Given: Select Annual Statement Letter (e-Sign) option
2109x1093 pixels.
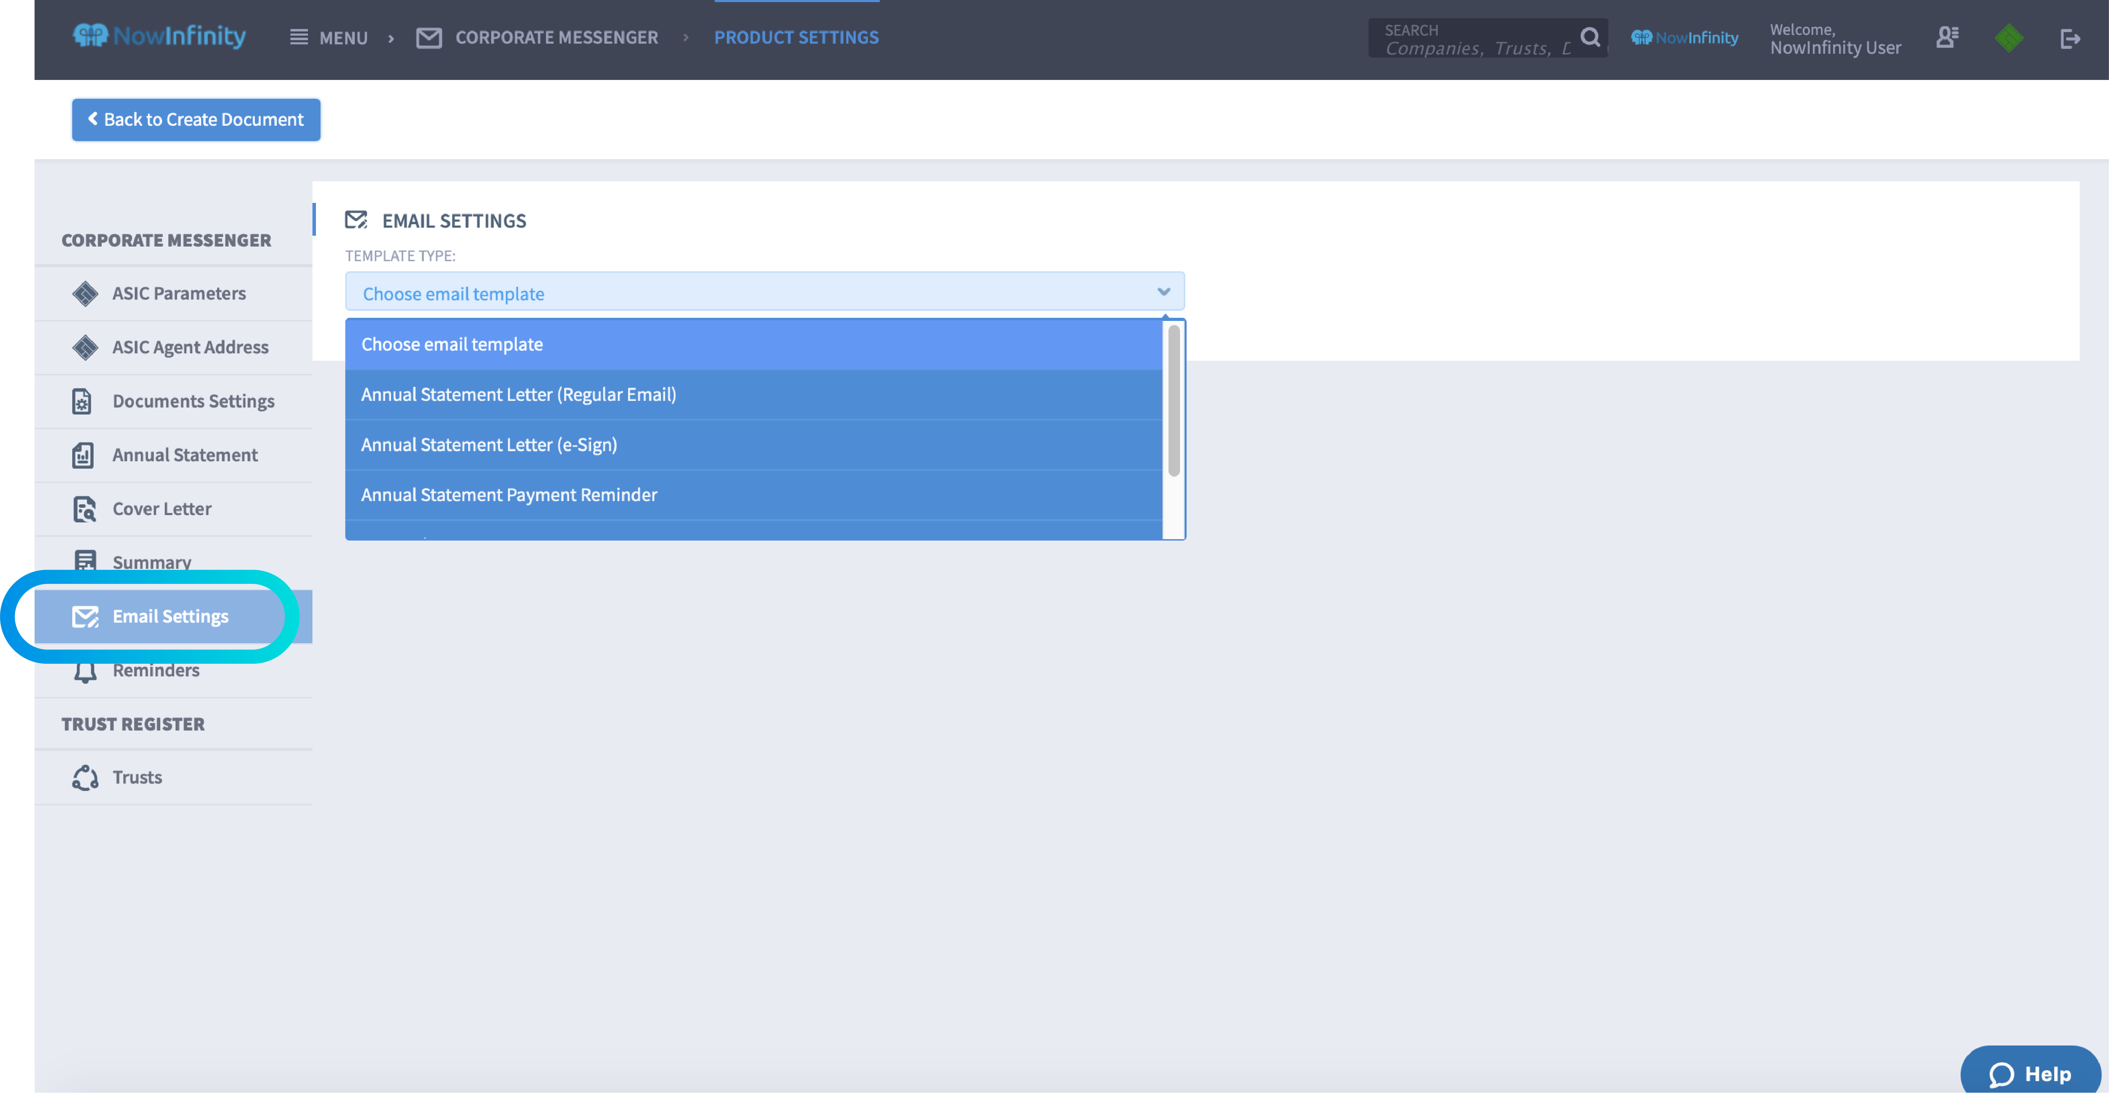Looking at the screenshot, I should click(x=489, y=445).
